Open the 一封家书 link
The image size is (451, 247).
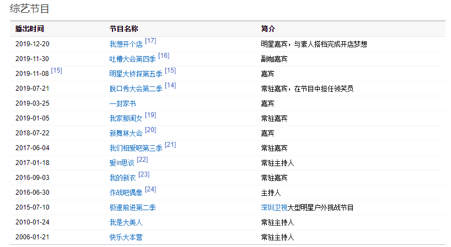point(122,104)
